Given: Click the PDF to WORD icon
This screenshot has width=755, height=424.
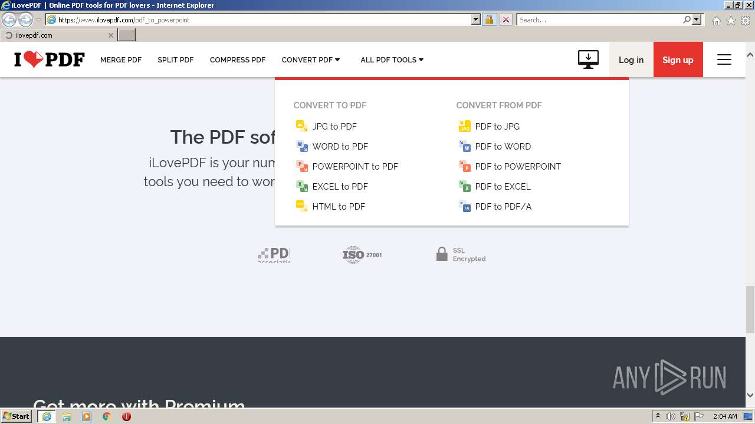Looking at the screenshot, I should click(464, 146).
